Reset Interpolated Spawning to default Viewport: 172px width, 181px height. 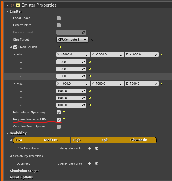coord(64,112)
